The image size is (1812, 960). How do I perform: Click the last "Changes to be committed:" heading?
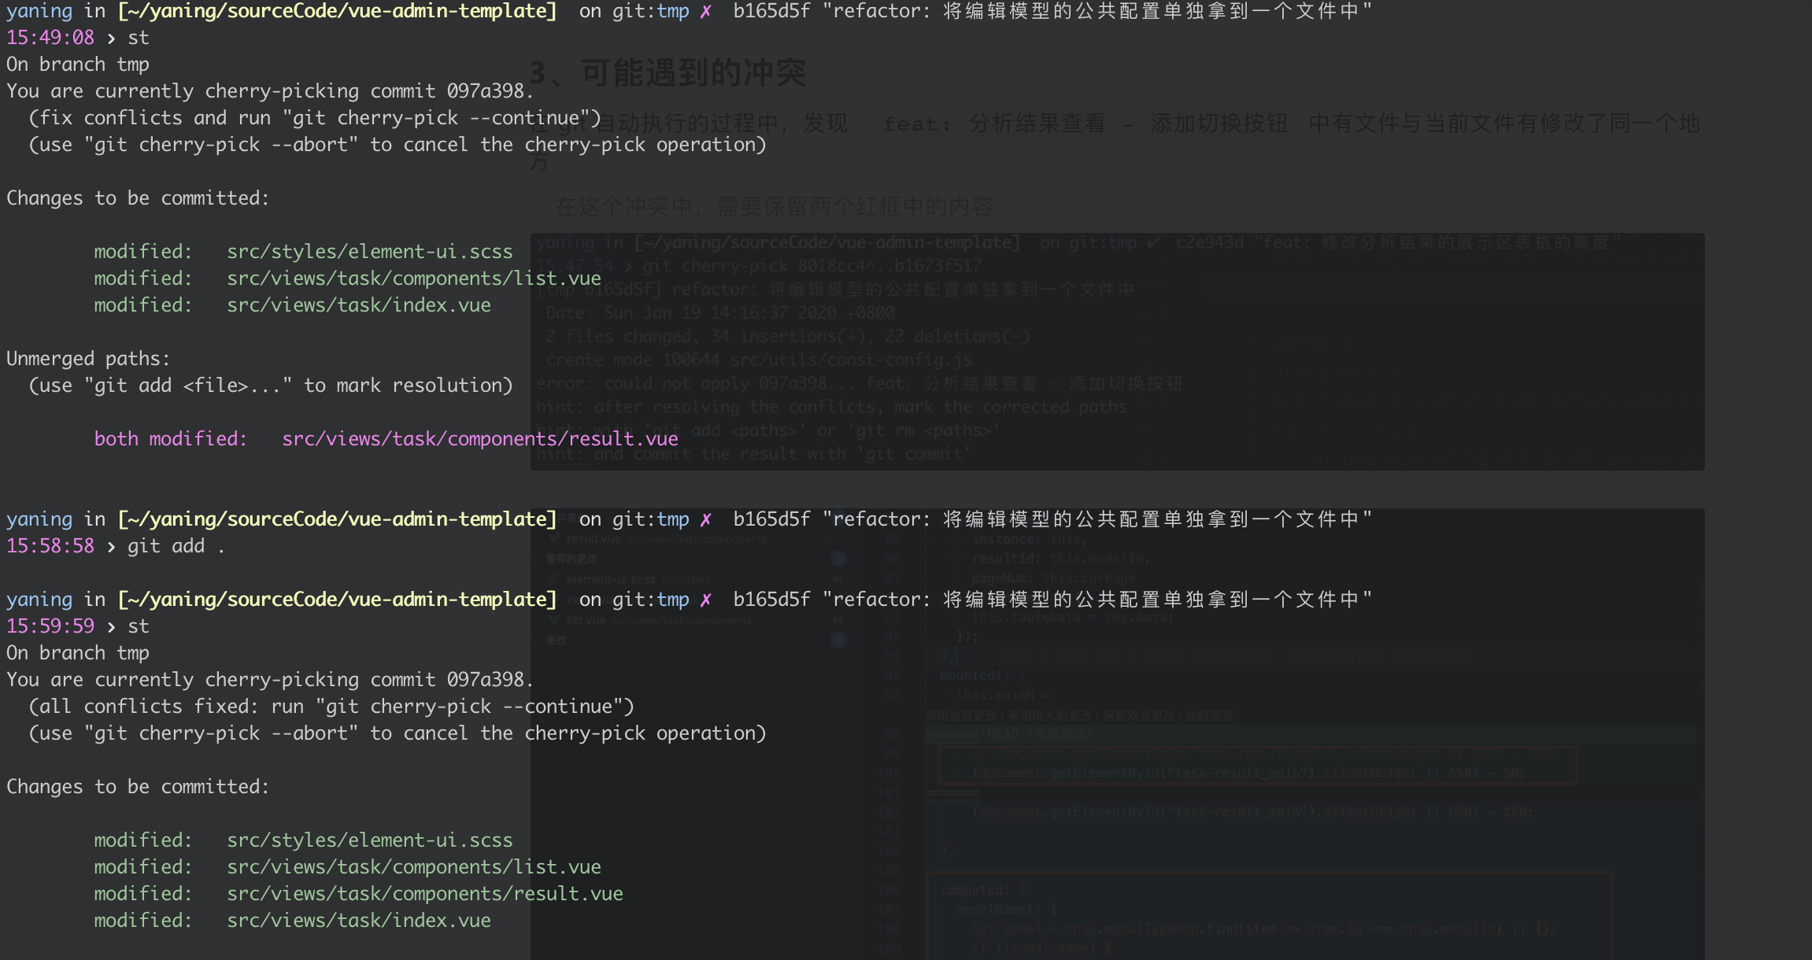138,787
